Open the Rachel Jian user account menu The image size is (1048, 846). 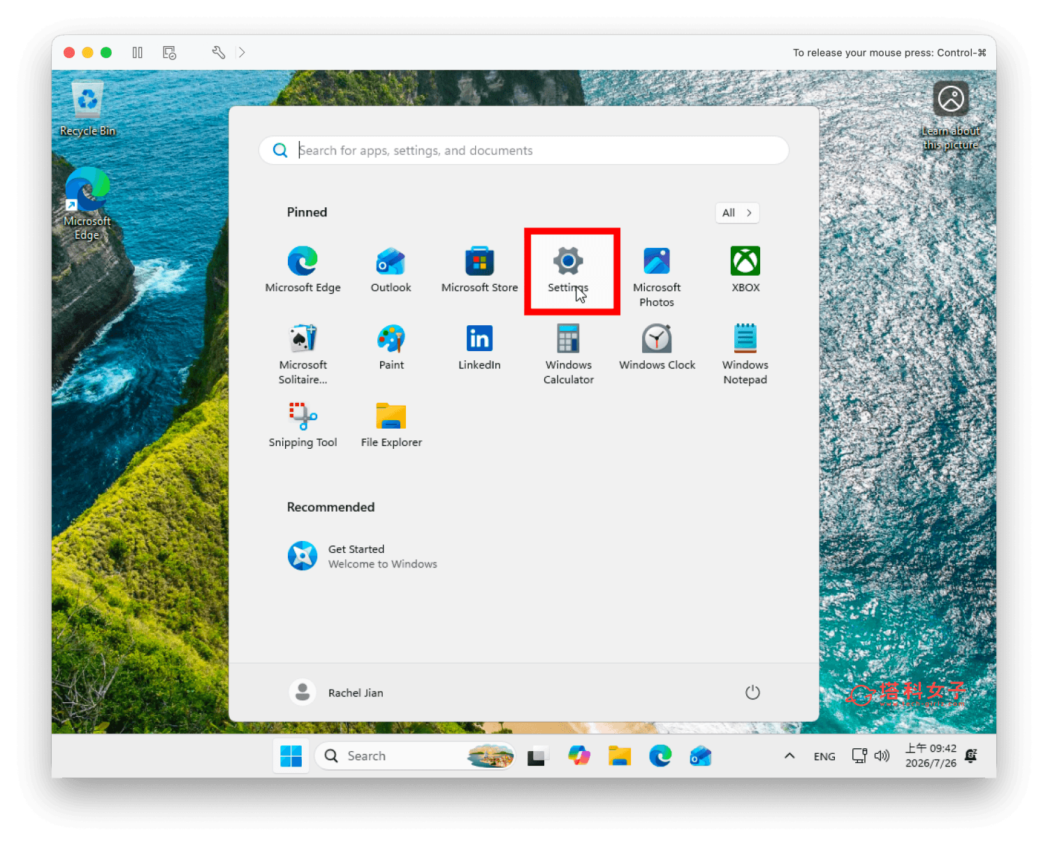[336, 692]
